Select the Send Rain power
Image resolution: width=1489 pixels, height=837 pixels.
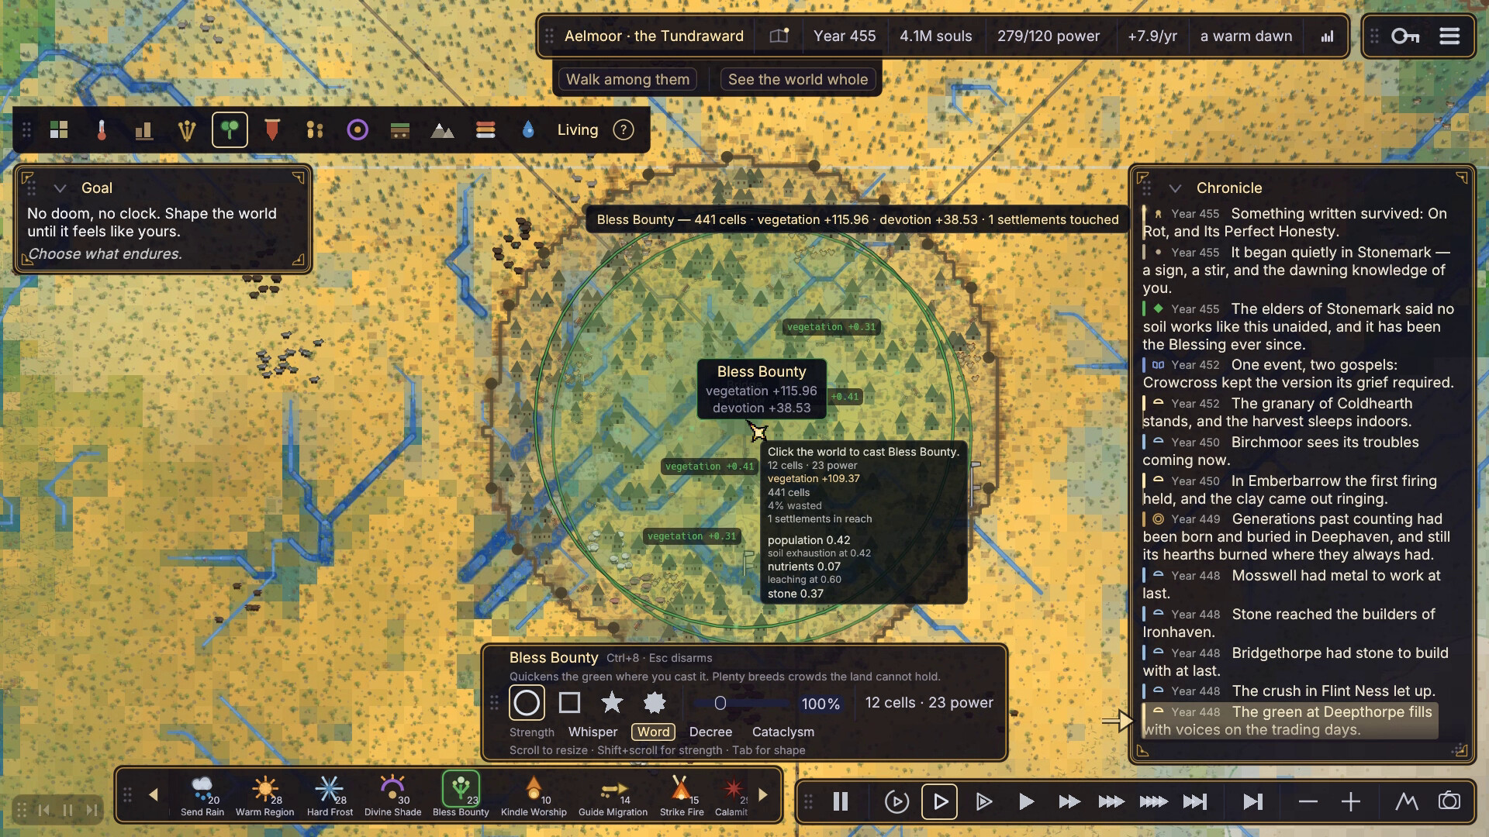(x=202, y=796)
